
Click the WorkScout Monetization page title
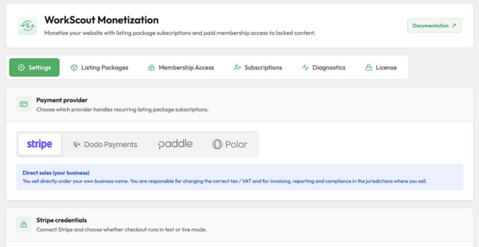click(x=102, y=20)
